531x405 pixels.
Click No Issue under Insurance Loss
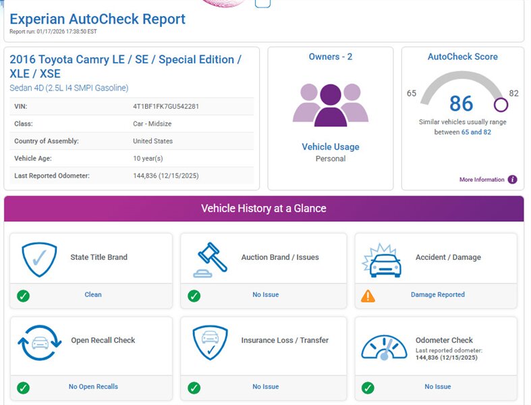click(x=265, y=387)
